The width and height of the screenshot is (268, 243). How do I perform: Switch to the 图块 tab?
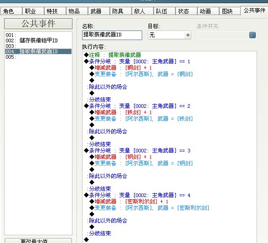(230, 11)
